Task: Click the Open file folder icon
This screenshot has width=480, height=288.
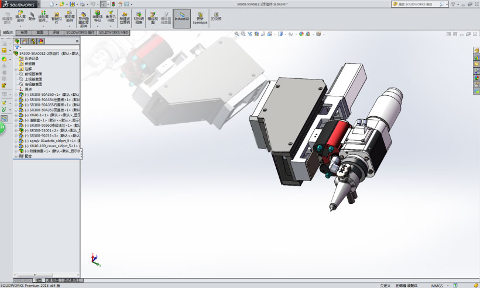Action: point(62,4)
